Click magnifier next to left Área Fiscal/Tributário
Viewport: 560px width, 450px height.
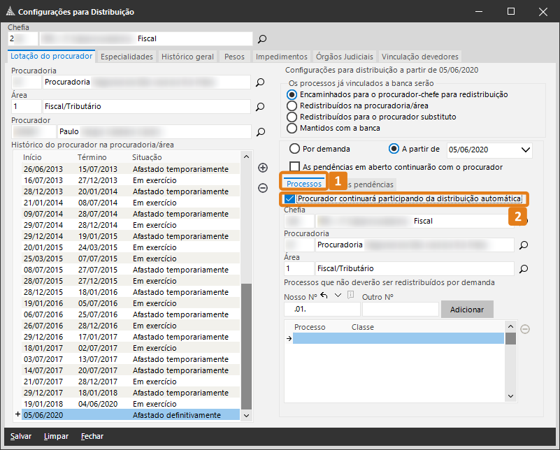tap(260, 107)
